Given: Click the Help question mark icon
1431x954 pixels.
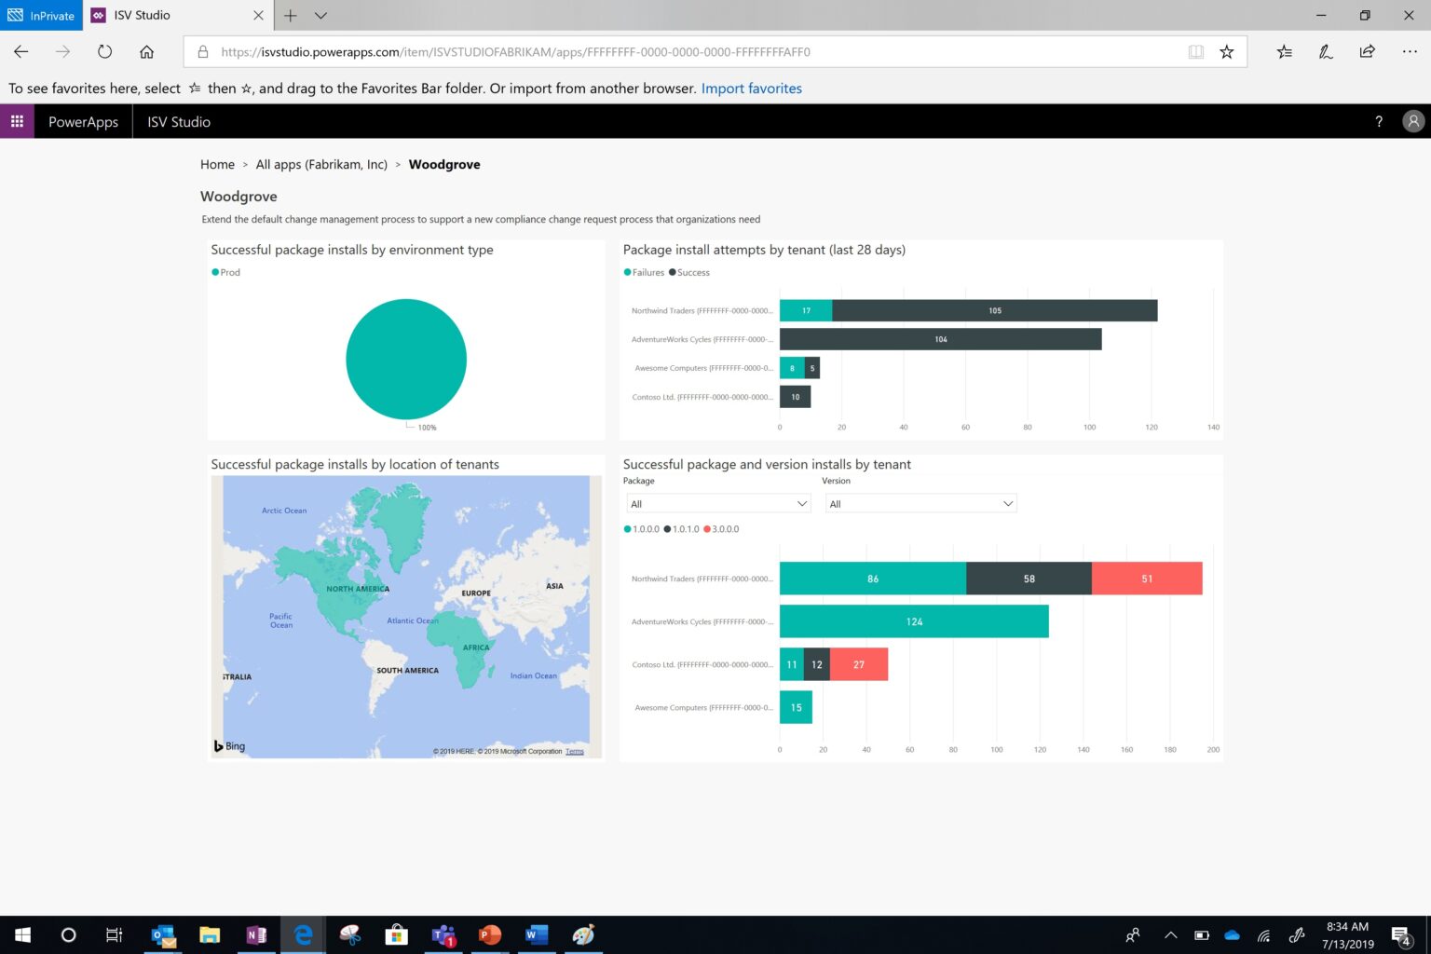Looking at the screenshot, I should (x=1380, y=121).
